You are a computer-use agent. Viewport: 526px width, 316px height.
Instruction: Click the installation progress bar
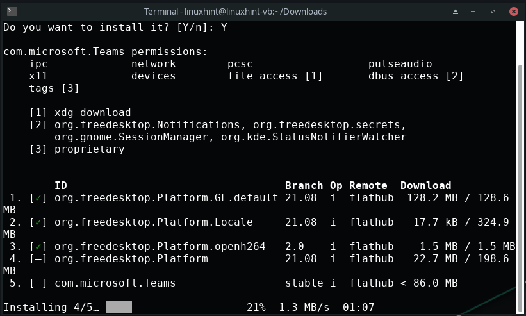tap(119, 307)
